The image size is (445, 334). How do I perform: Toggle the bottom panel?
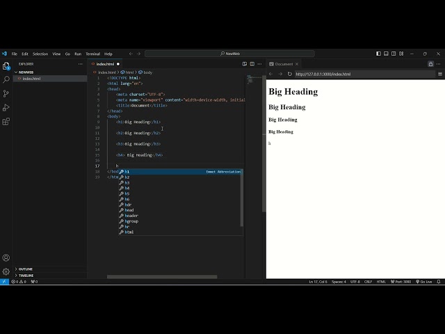[386, 54]
